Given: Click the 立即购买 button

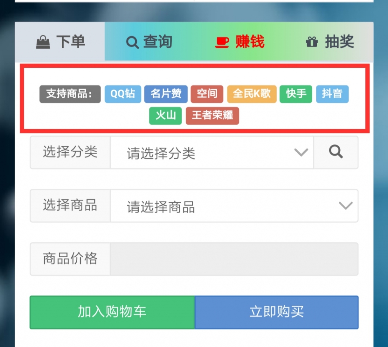Looking at the screenshot, I should click(x=277, y=312).
